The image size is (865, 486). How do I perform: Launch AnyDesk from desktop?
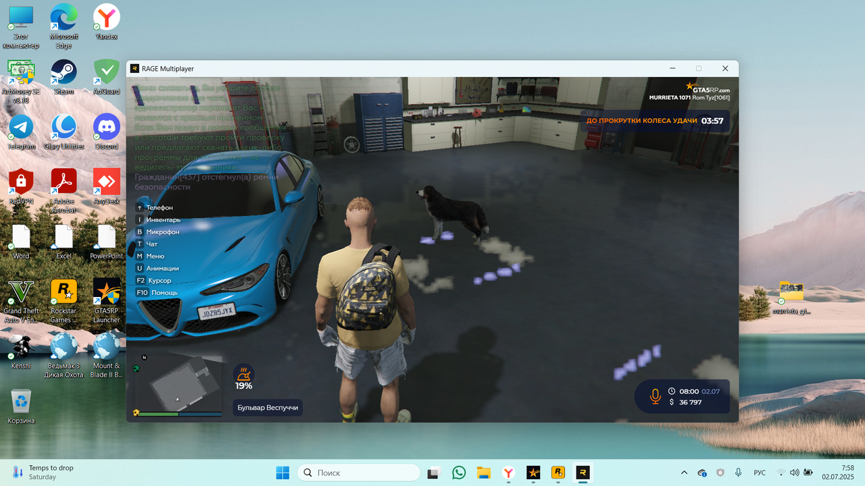point(106,186)
